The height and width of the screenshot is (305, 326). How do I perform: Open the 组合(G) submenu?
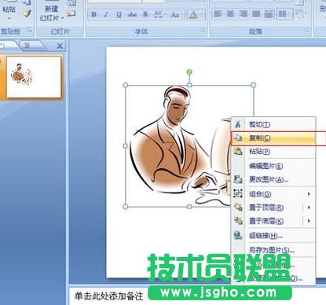(273, 194)
